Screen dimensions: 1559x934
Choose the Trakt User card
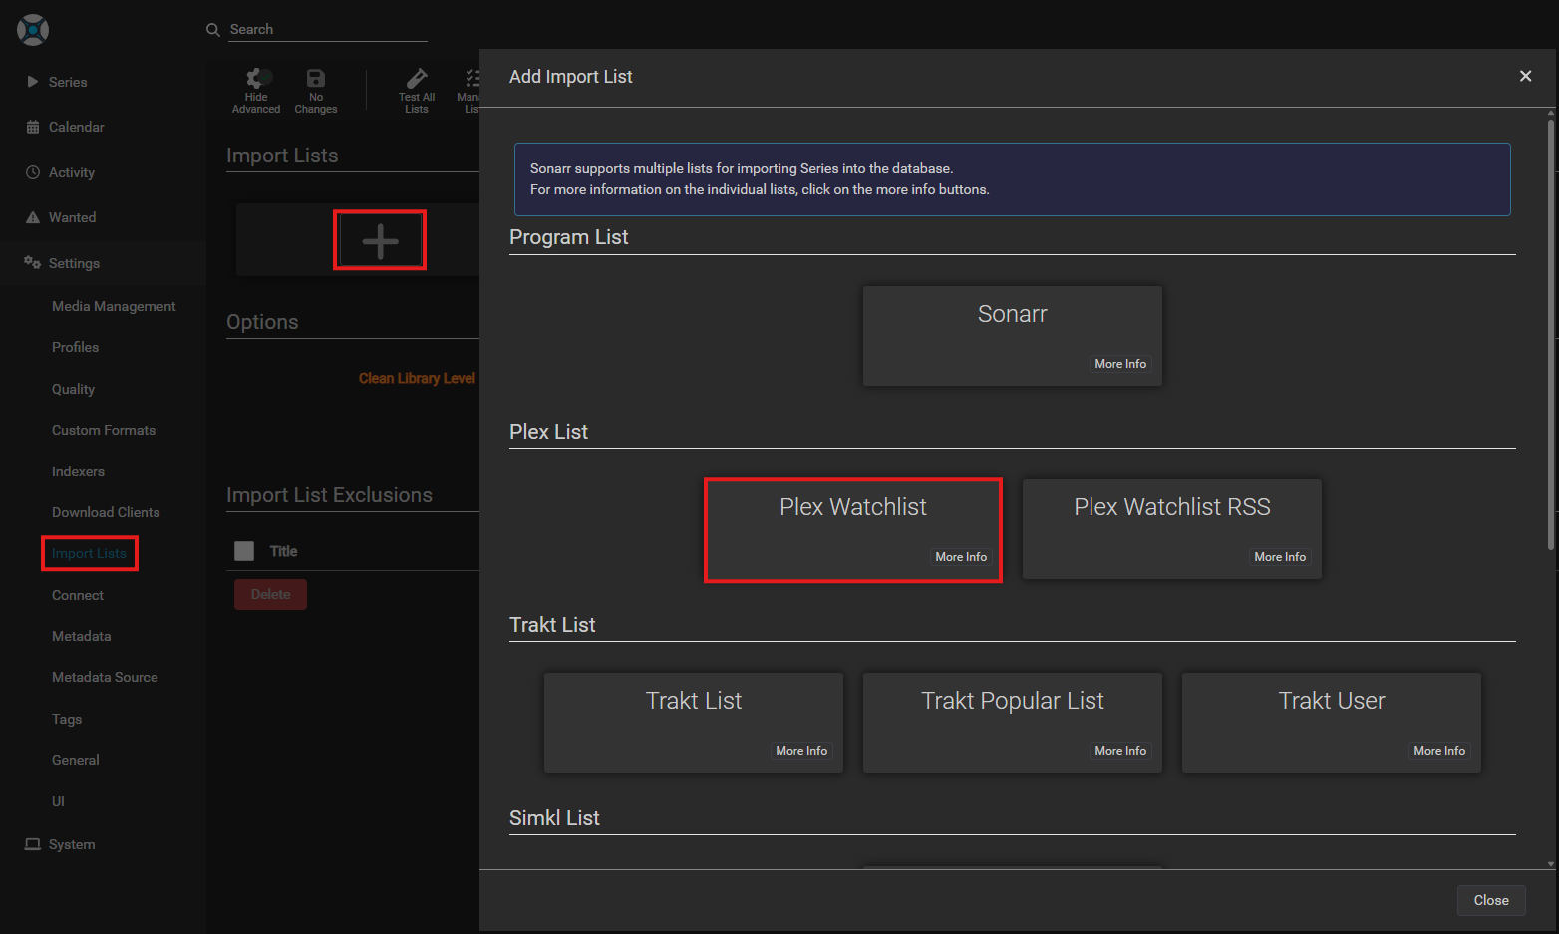[1332, 723]
